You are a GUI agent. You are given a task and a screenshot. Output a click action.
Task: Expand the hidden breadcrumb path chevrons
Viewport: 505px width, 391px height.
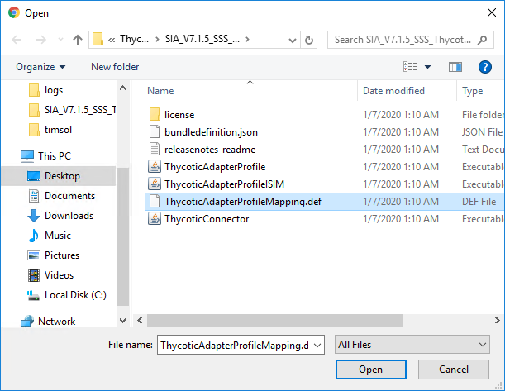(x=112, y=40)
